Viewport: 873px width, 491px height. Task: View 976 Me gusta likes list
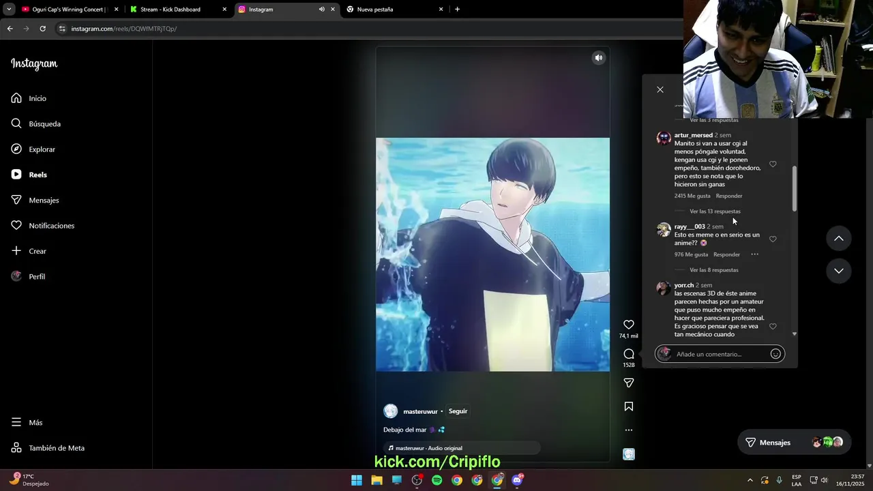(691, 255)
